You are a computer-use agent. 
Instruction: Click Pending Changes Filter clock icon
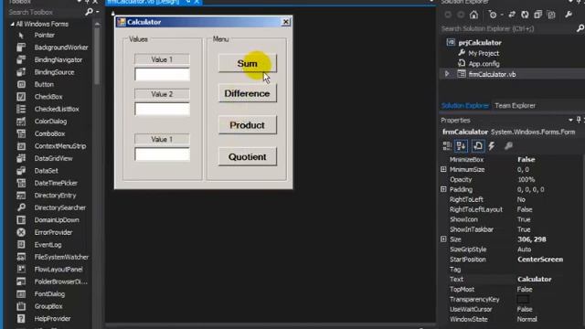[493, 15]
